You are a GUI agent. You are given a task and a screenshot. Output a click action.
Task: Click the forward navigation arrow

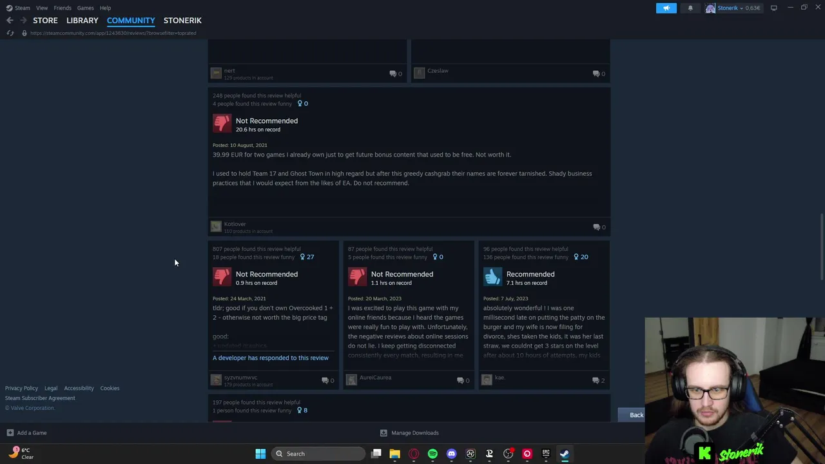tap(23, 20)
